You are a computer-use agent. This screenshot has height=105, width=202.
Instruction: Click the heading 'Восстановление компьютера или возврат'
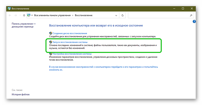(x=96, y=26)
